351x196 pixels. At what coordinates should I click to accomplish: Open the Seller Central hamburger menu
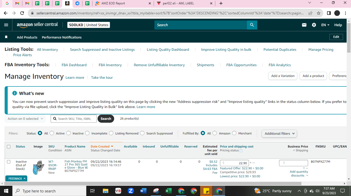coord(6,25)
